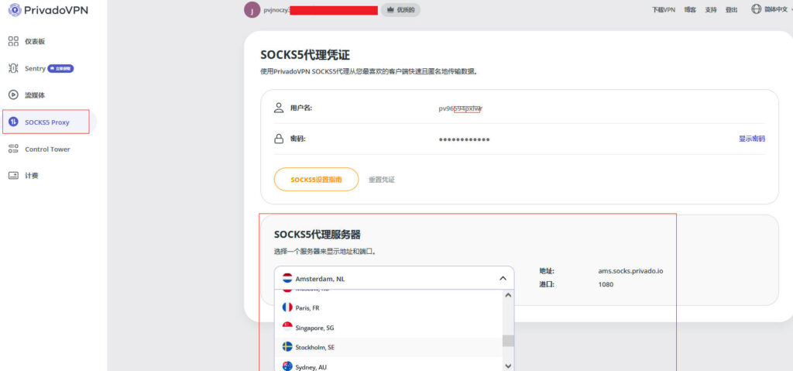This screenshot has height=371, width=793.
Task: Select Sydney, AU from the server list
Action: (x=389, y=366)
